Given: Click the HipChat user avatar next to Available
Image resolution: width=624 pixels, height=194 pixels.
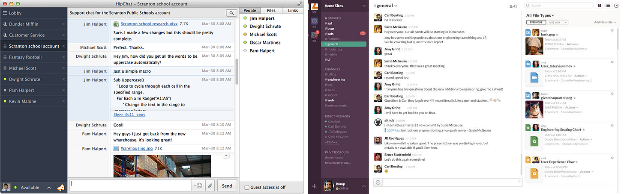Looking at the screenshot, I should click(x=6, y=187).
